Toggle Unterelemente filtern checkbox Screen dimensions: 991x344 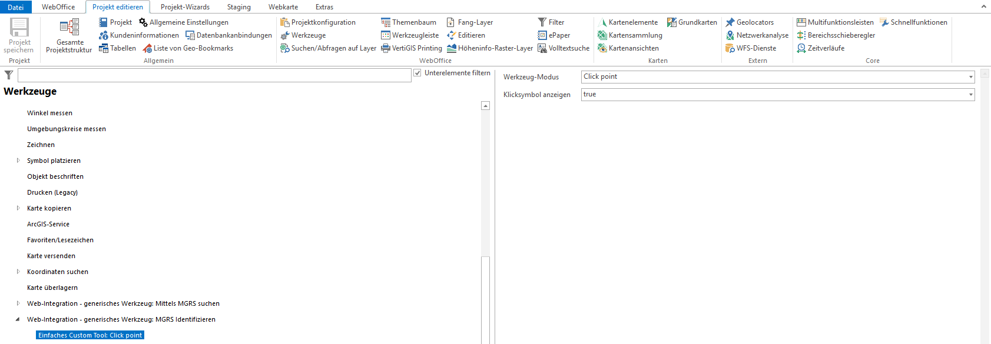click(x=417, y=73)
